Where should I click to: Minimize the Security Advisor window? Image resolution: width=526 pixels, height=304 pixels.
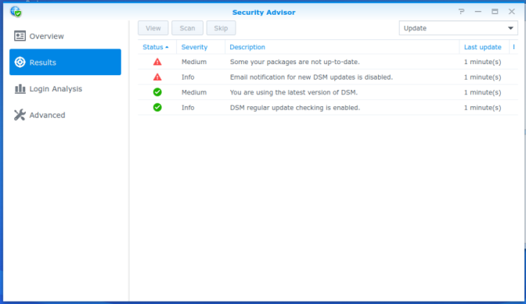pos(478,12)
